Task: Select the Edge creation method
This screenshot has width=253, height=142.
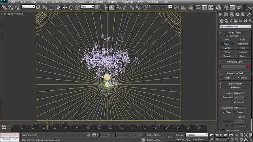Action: (x=223, y=78)
